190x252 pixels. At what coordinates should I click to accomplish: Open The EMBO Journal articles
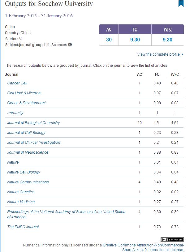pos(23,227)
